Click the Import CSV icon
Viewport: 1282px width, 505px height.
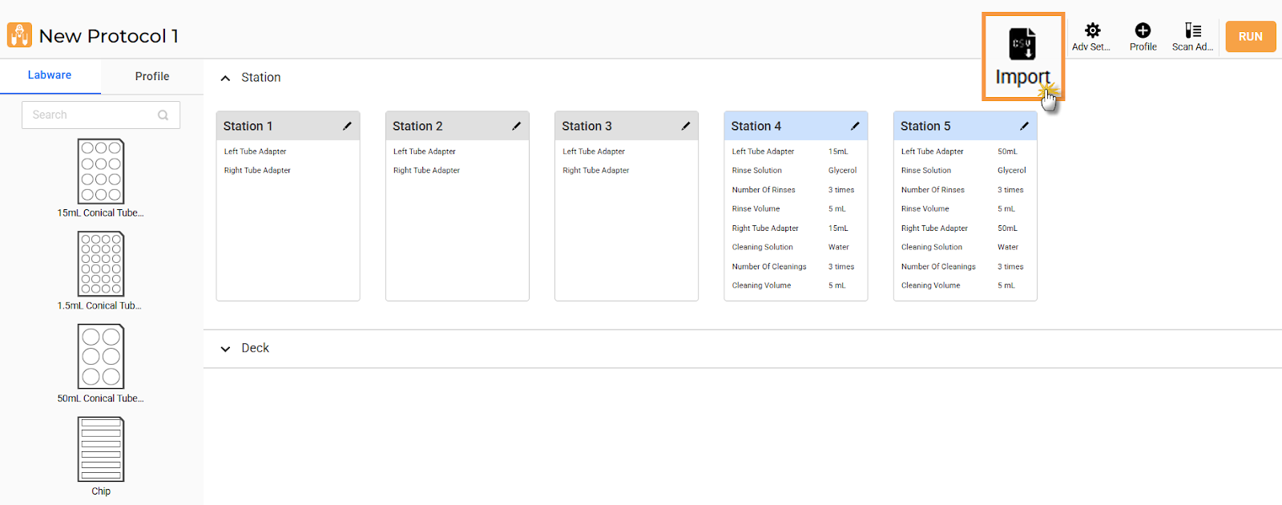click(1022, 44)
